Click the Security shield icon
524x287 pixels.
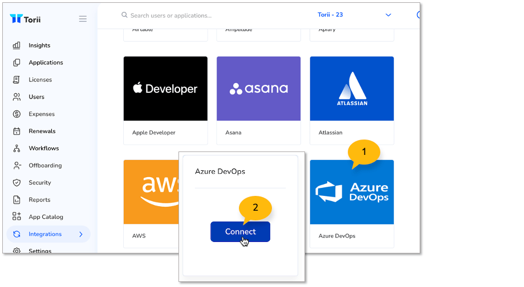17,183
